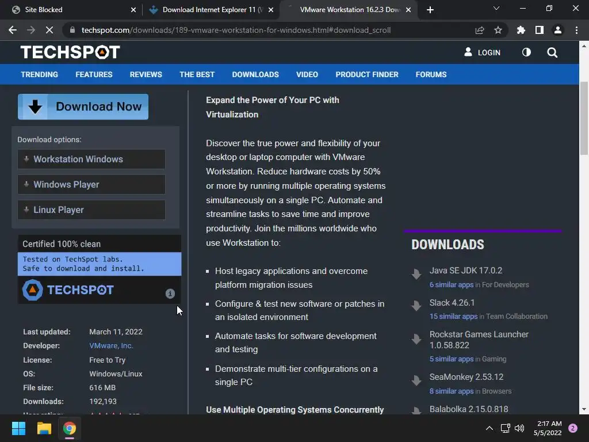Open the 5 similar apps link
589x442 pixels.
(x=452, y=359)
